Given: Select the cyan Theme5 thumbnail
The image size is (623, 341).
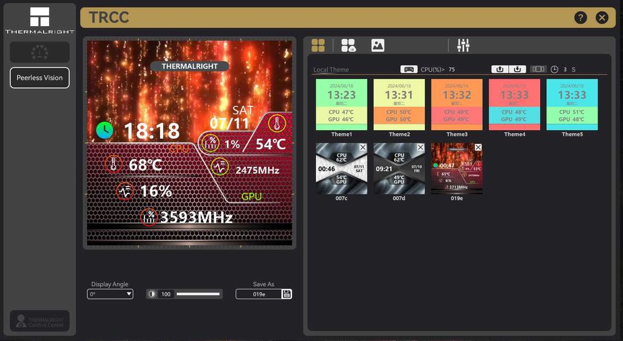Looking at the screenshot, I should (x=572, y=105).
